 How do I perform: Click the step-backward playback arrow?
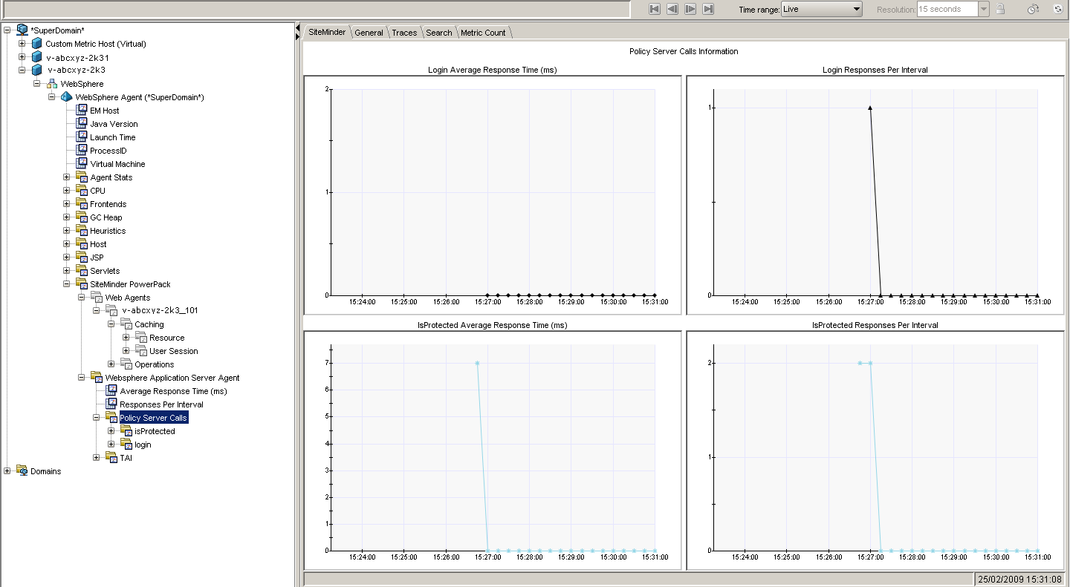tap(672, 9)
